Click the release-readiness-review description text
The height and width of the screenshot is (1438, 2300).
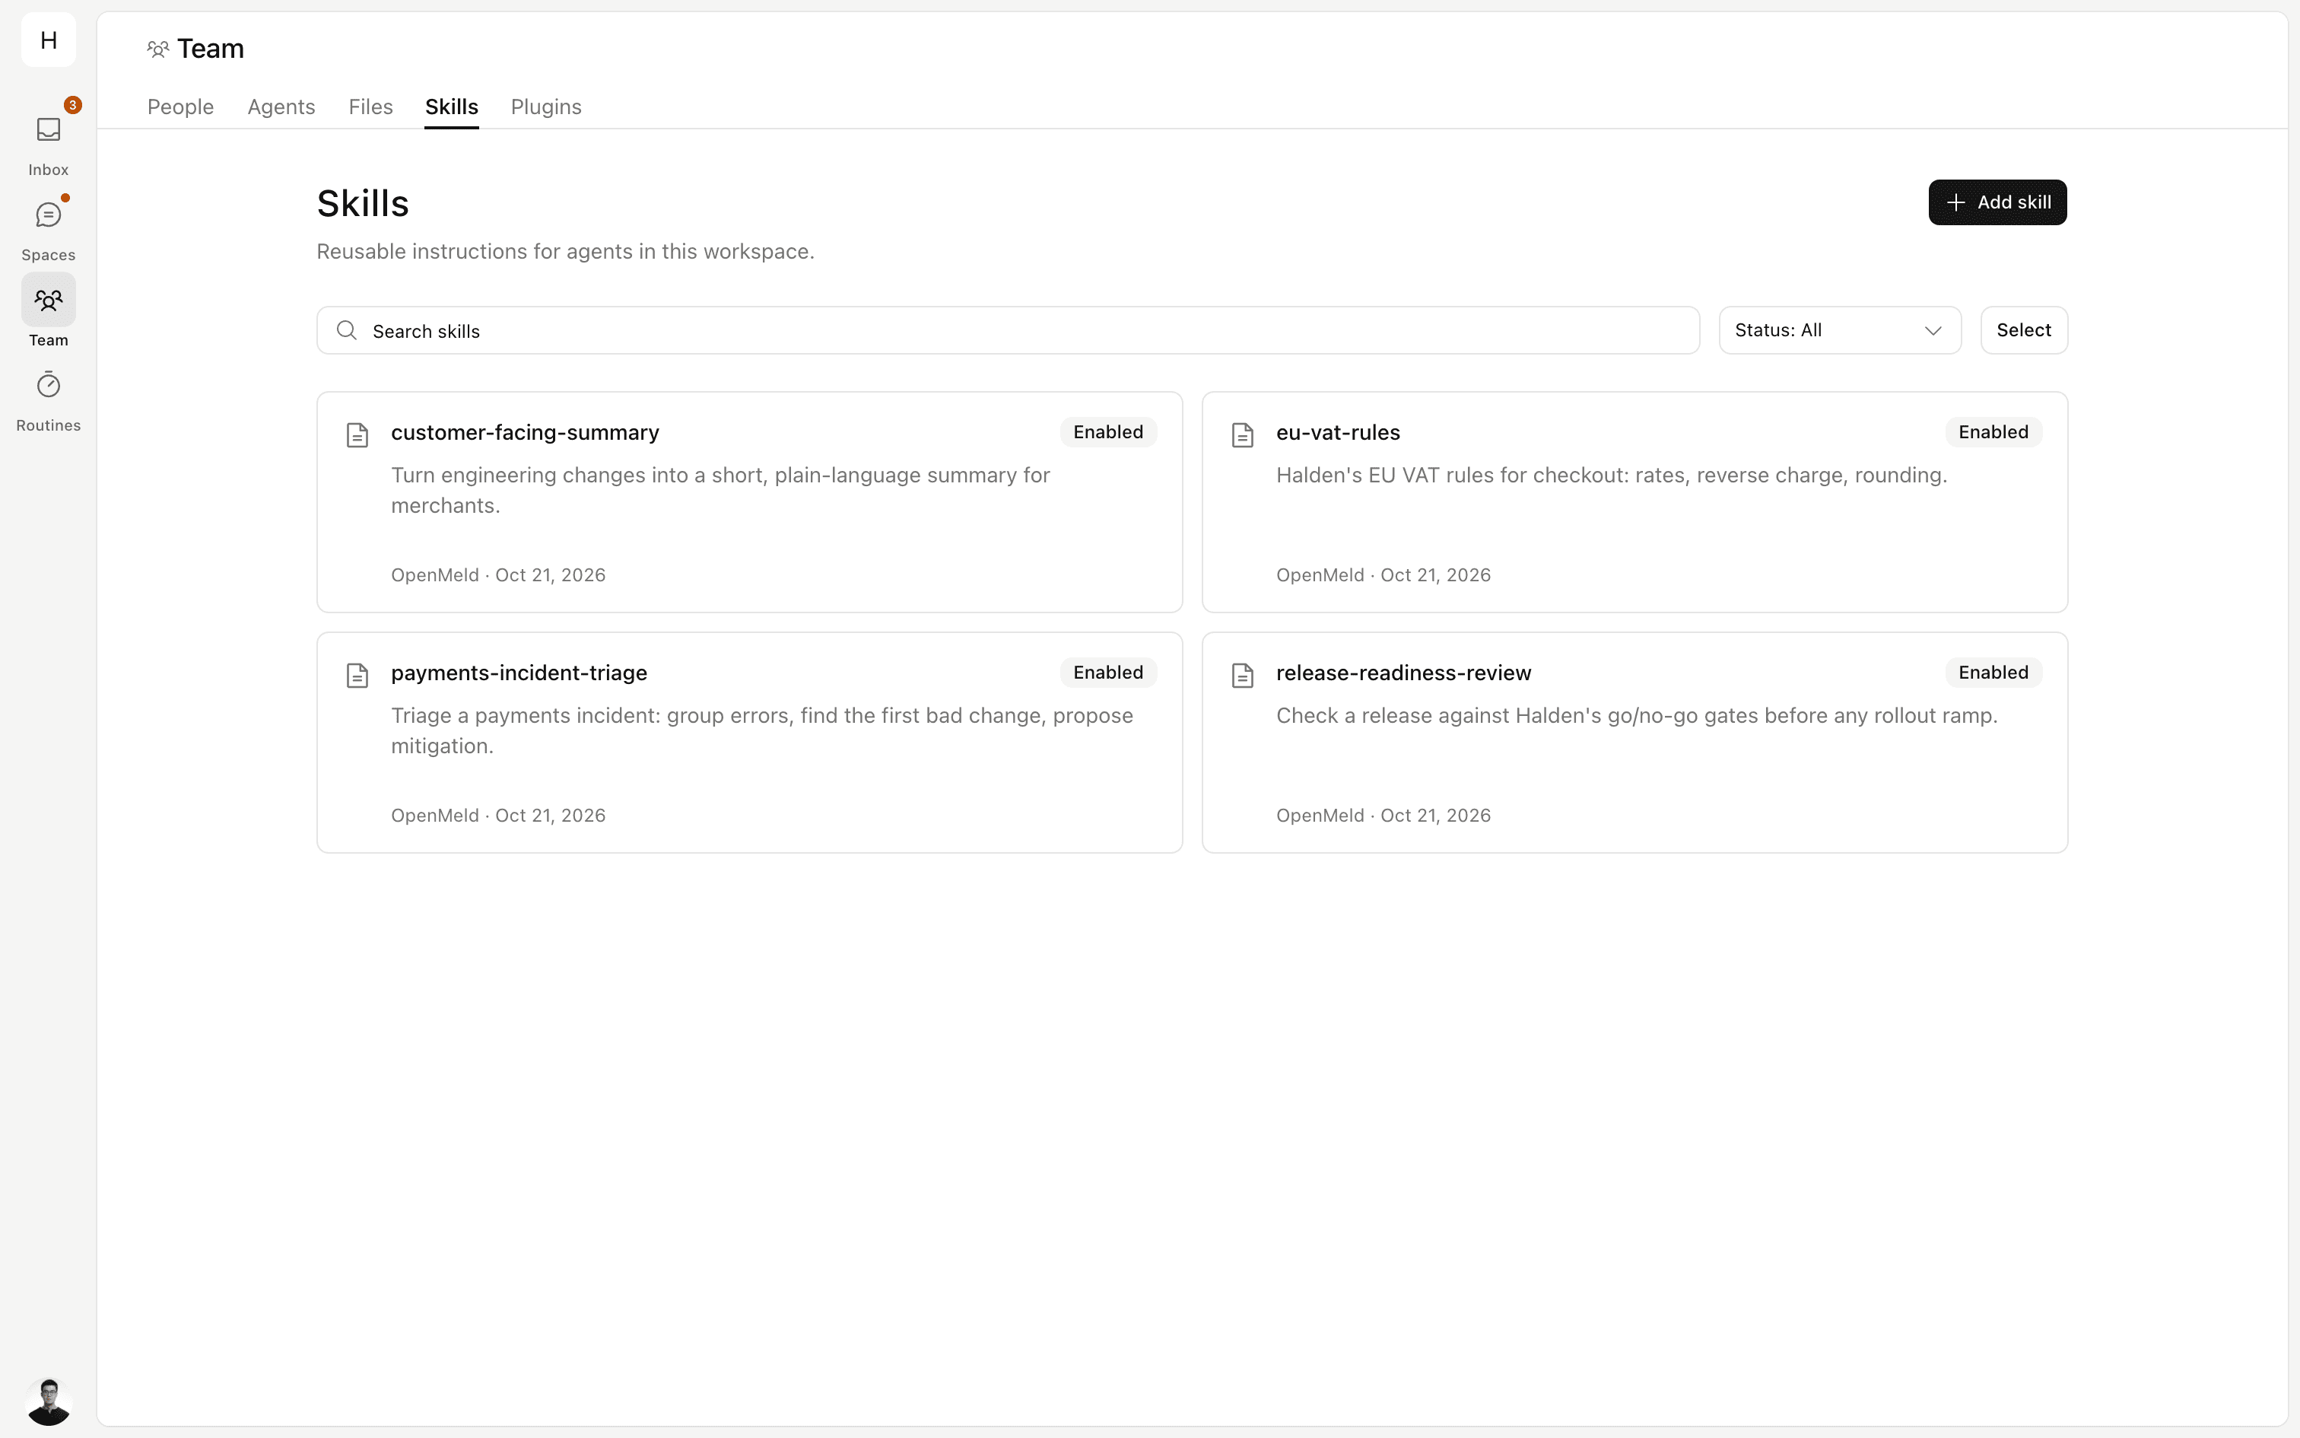[x=1637, y=715]
